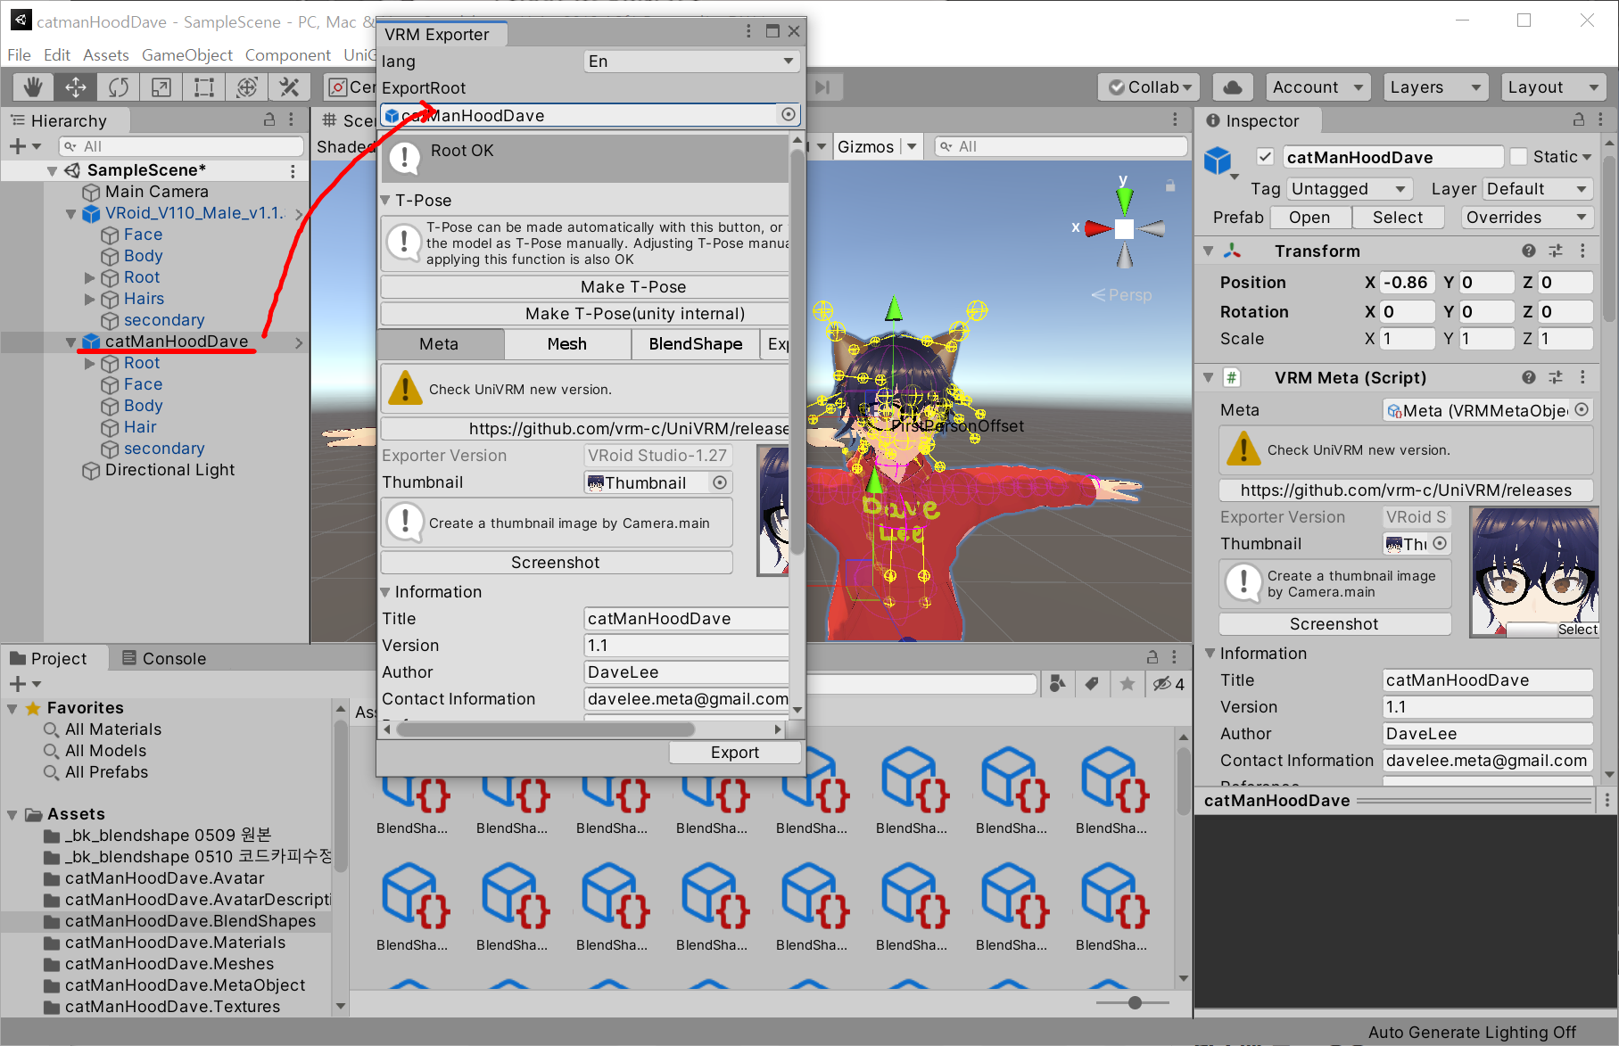Click the Make T-Pose button
The height and width of the screenshot is (1046, 1619).
click(x=585, y=286)
